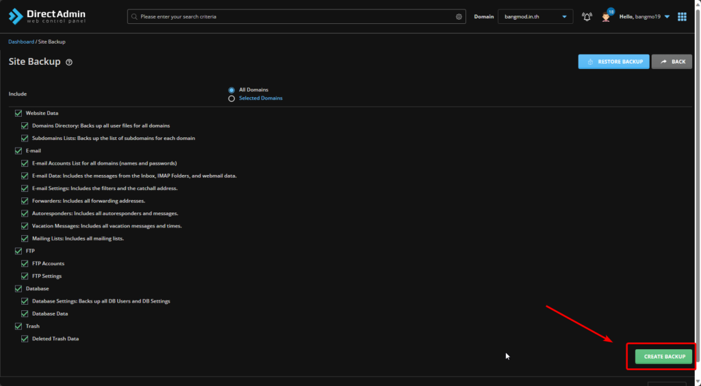The height and width of the screenshot is (386, 701).
Task: Select the All Domains radio option
Action: [231, 89]
